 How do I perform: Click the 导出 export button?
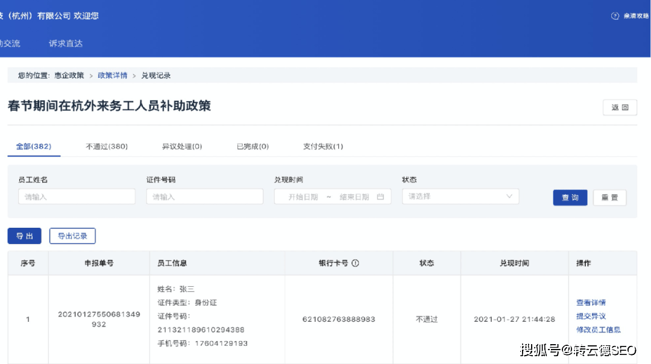(x=25, y=236)
